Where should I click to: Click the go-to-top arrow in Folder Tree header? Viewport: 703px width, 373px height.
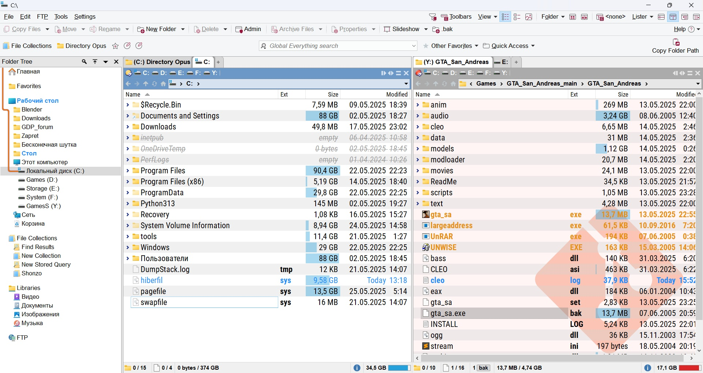(x=95, y=61)
